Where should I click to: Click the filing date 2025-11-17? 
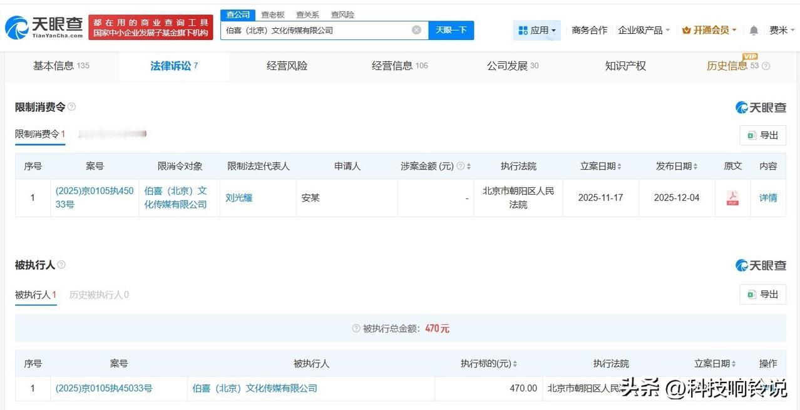601,198
